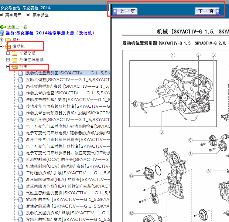The height and width of the screenshot is (222, 229).
Task: Open 前油封的更换 document
Action: point(68,199)
